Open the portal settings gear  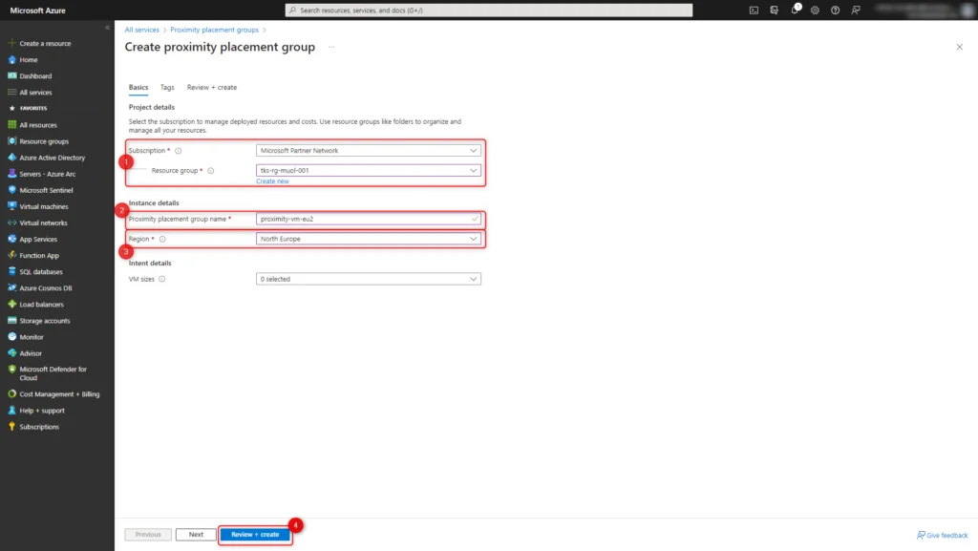(814, 9)
